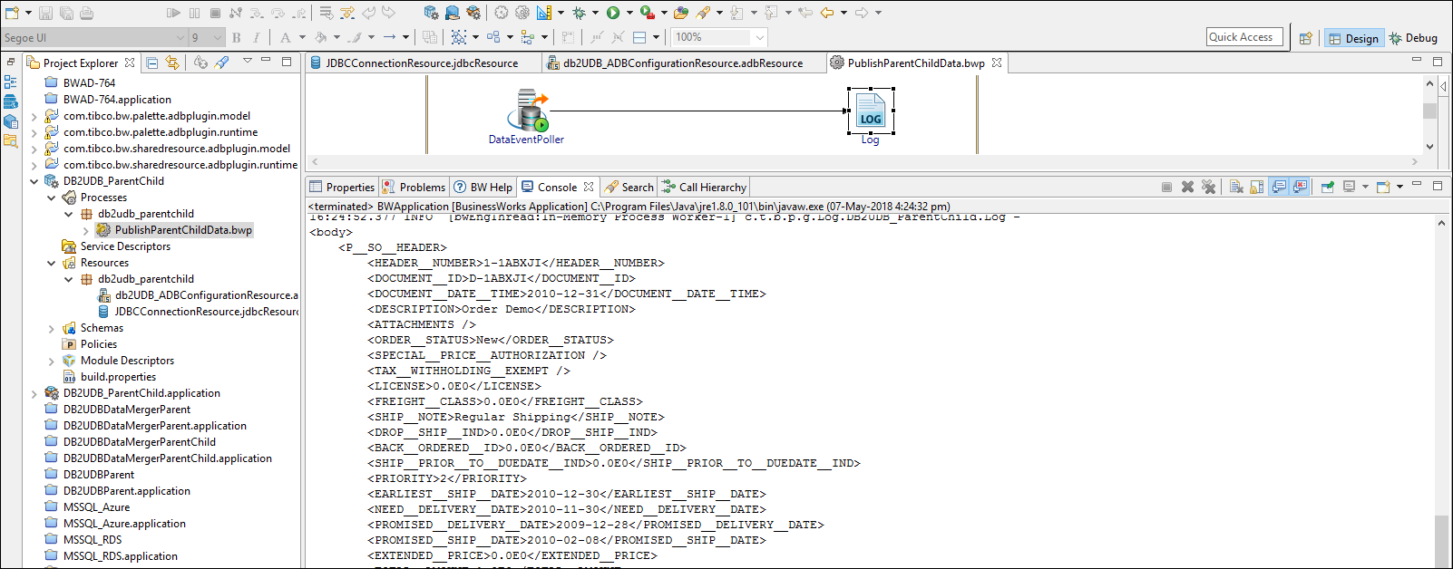This screenshot has height=569, width=1453.
Task: Collapse the DB2UDB_ParentChild project node
Action: coord(34,181)
